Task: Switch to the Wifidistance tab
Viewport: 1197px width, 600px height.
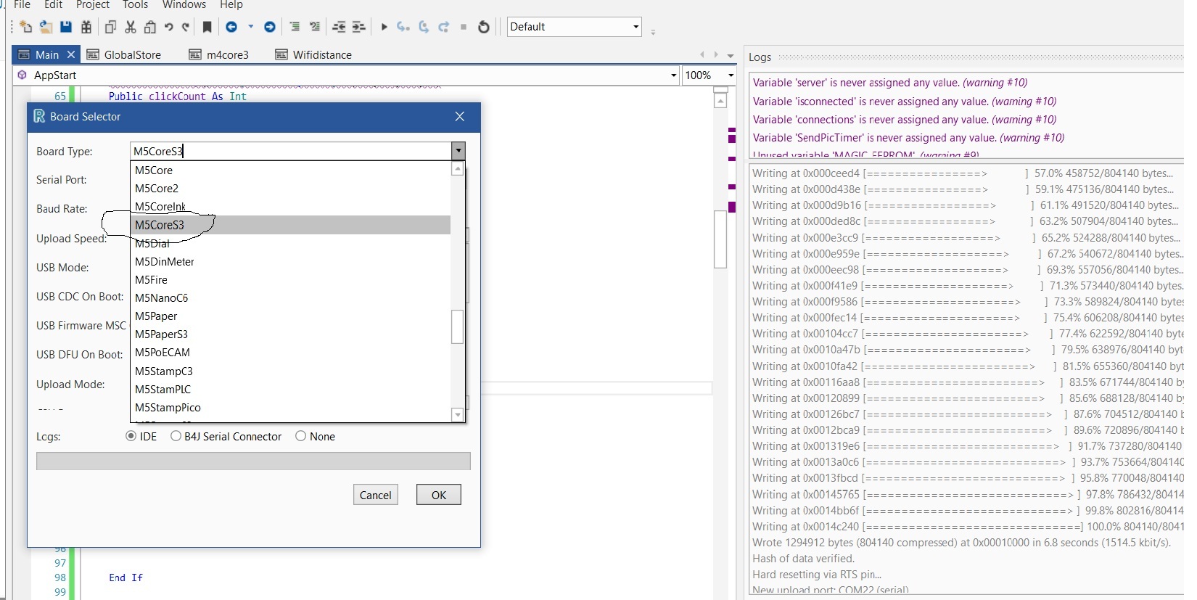Action: [x=314, y=54]
